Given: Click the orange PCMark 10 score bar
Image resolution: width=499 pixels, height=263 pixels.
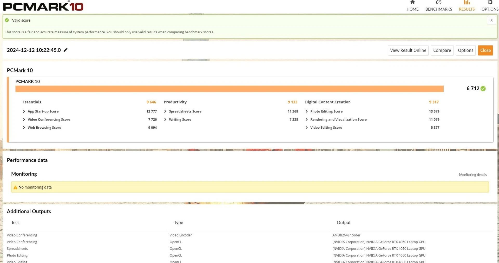Looking at the screenshot, I should [x=229, y=89].
